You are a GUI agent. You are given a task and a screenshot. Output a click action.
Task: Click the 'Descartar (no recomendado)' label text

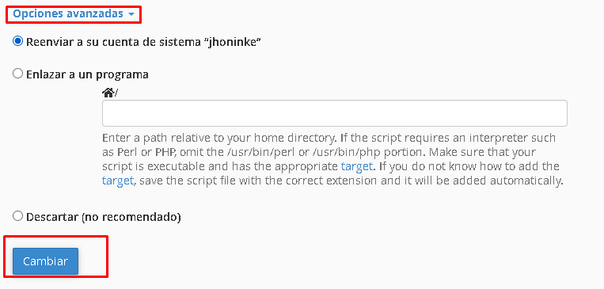[104, 217]
